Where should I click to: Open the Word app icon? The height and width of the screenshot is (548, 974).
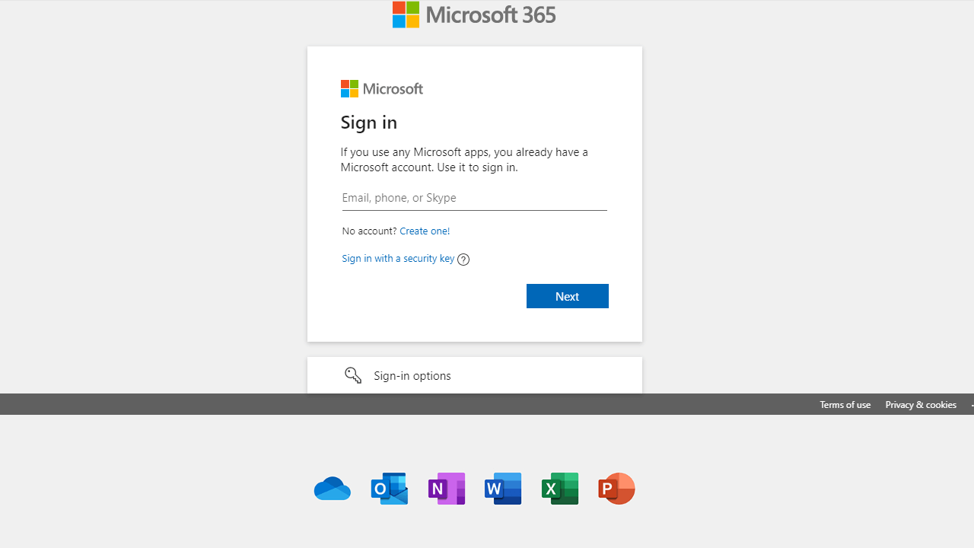pyautogui.click(x=502, y=488)
